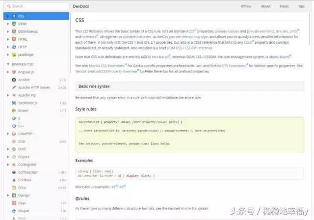Image resolution: width=314 pixels, height=220 pixels.
Task: Click the Dojo icon
Action: (x=14, y=203)
